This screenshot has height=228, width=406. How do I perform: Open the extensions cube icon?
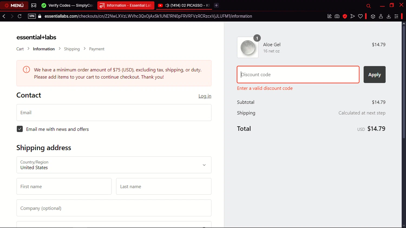(373, 16)
